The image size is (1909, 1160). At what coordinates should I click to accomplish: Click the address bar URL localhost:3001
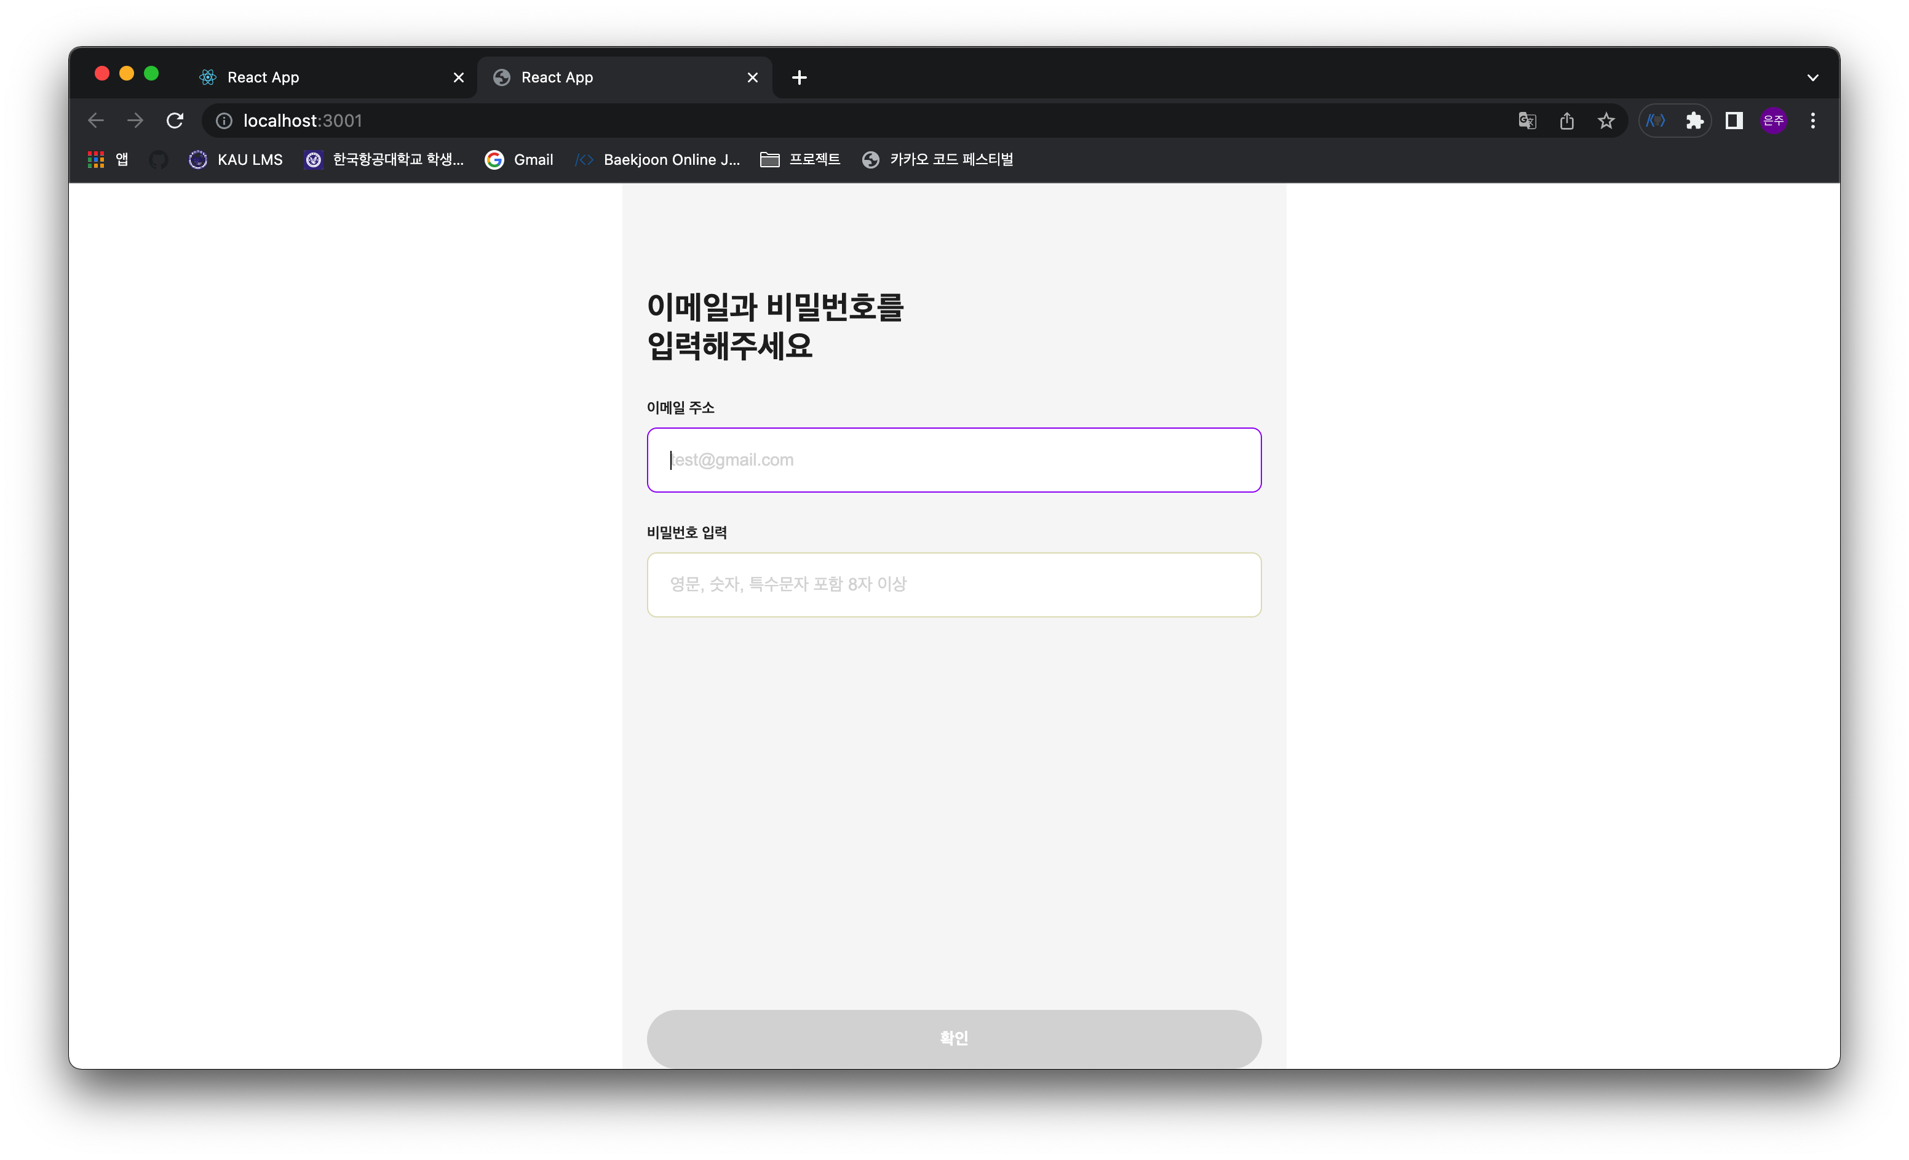303,120
